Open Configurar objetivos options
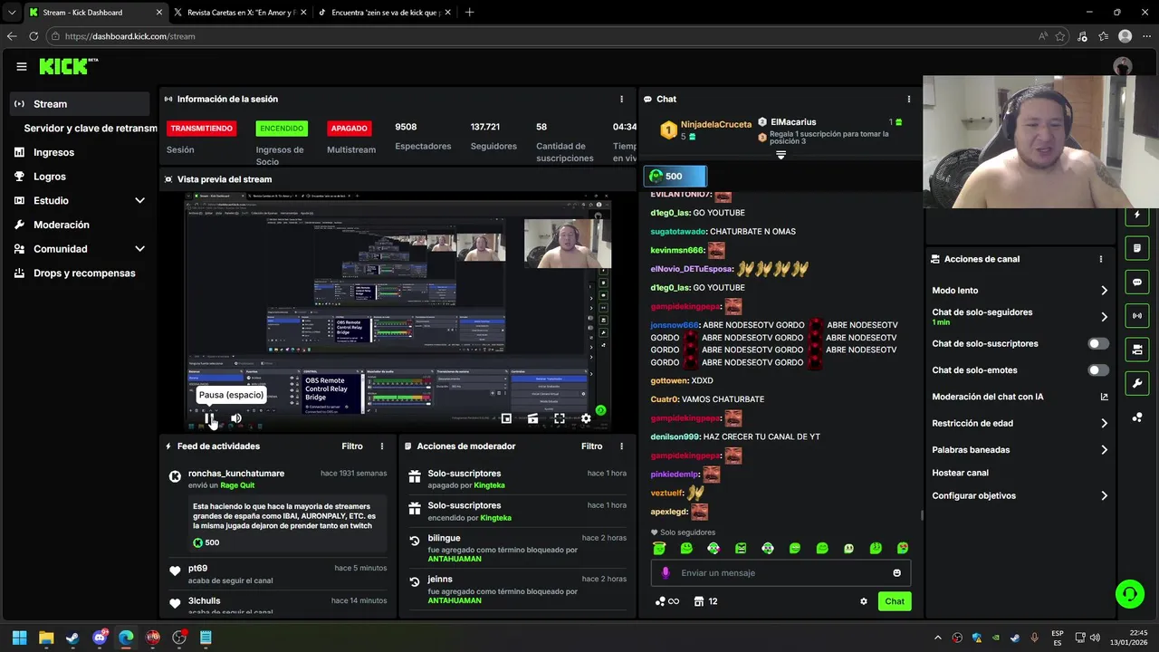Screen dimensions: 1159x652 coord(1020,495)
